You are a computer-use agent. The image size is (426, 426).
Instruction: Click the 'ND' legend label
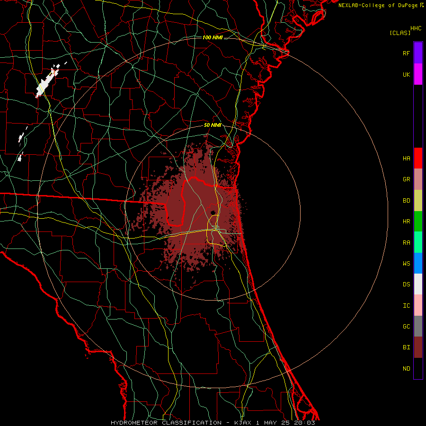tap(406, 368)
